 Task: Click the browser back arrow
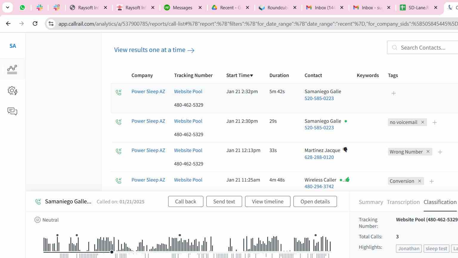click(x=8, y=23)
